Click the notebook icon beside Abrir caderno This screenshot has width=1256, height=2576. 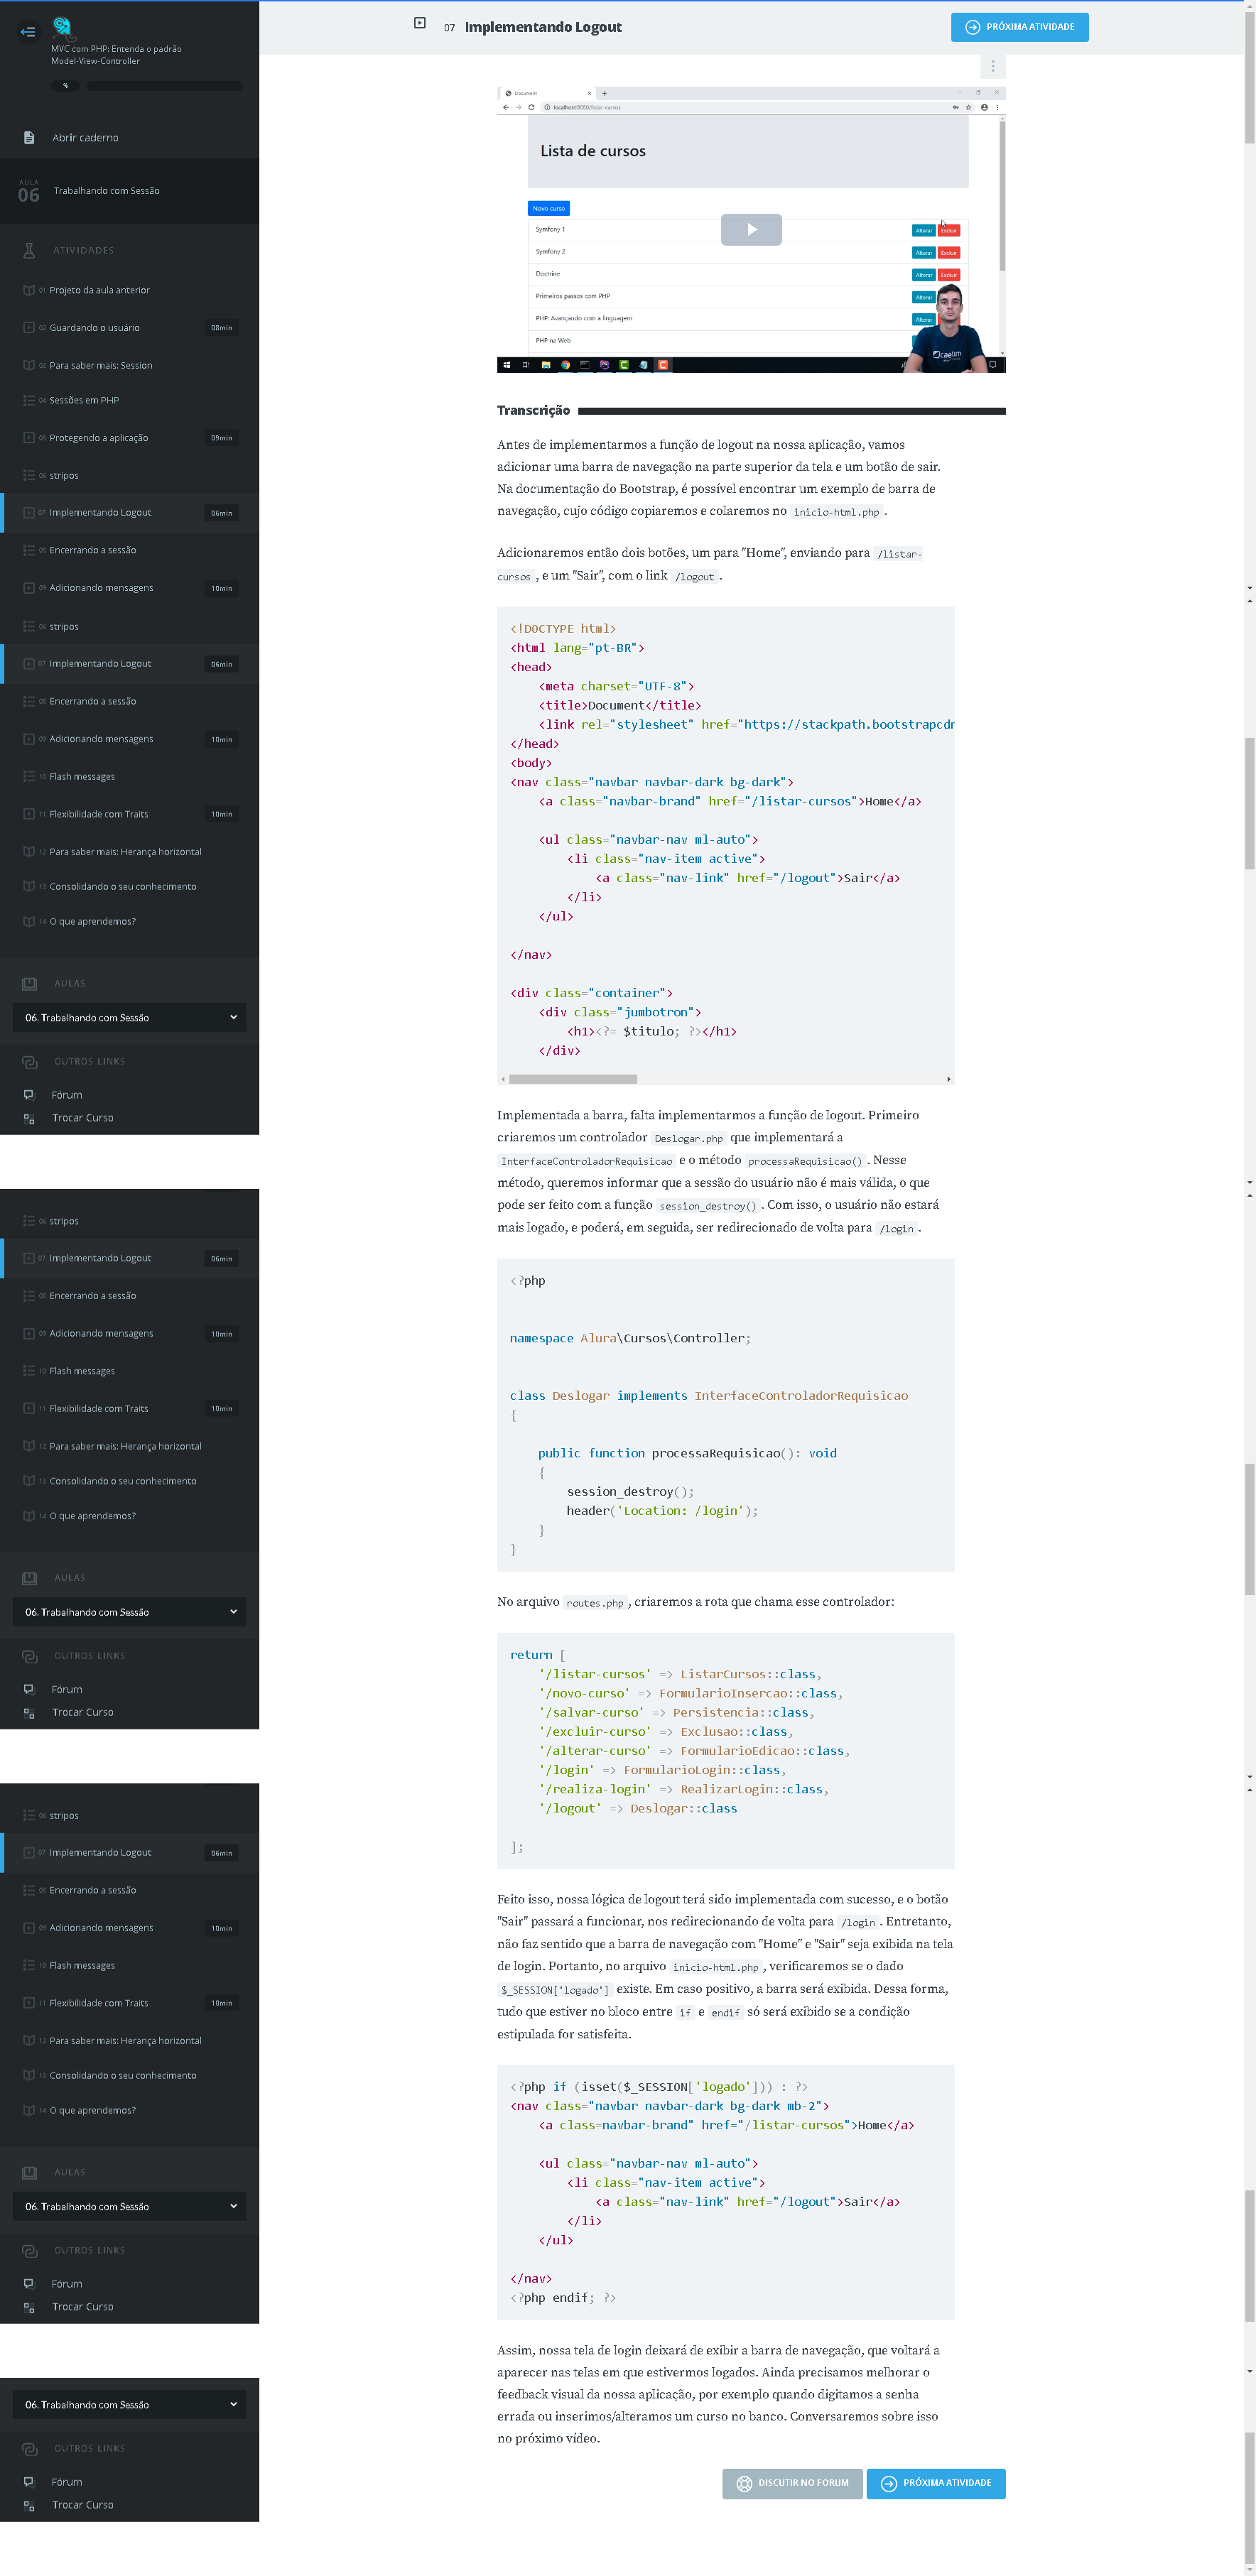[29, 138]
